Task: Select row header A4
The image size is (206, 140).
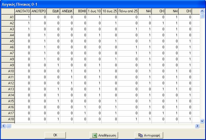Action: (x=8, y=35)
